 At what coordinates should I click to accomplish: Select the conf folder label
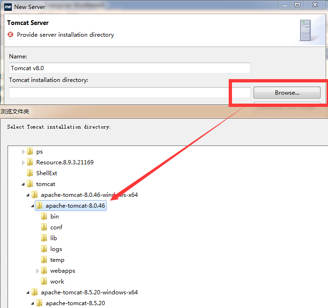pyautogui.click(x=56, y=227)
